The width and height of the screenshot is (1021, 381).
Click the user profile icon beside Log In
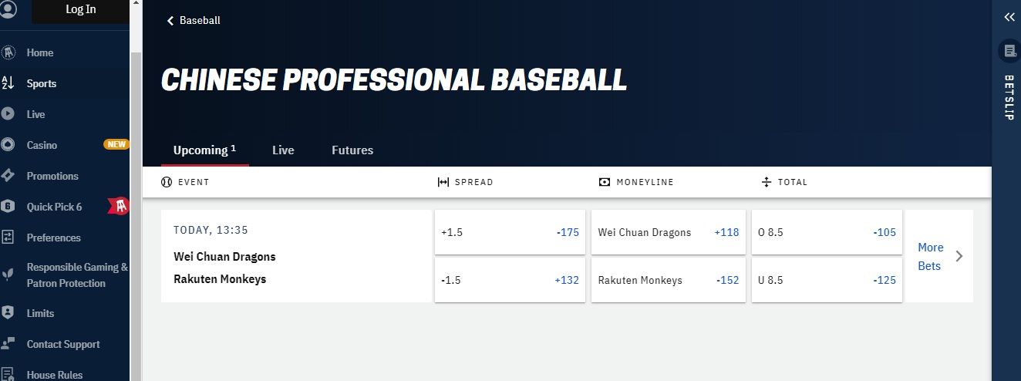8,9
